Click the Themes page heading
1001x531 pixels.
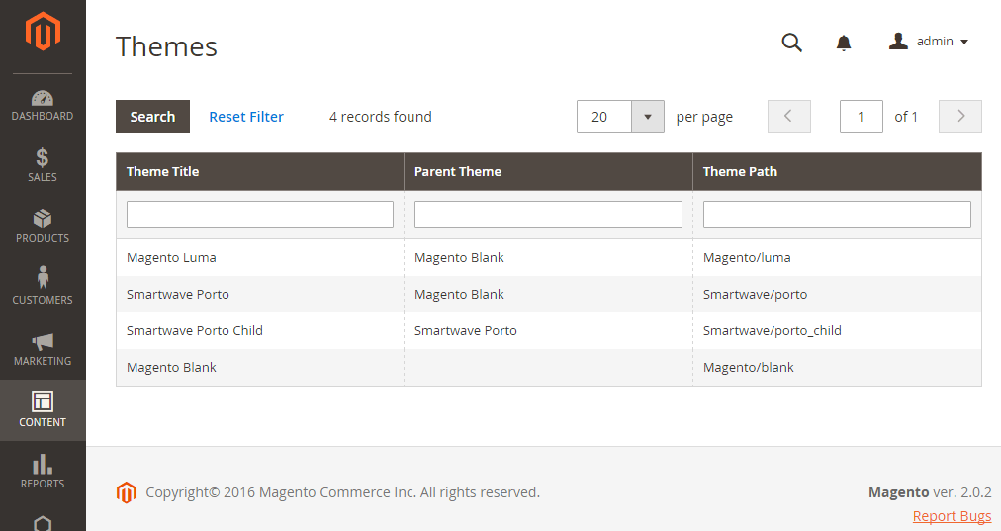pyautogui.click(x=166, y=47)
